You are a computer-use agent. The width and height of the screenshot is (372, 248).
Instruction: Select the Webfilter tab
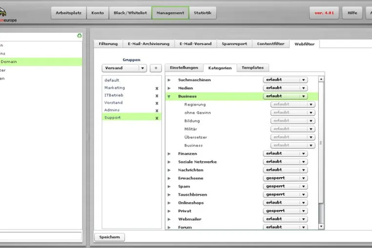[305, 44]
